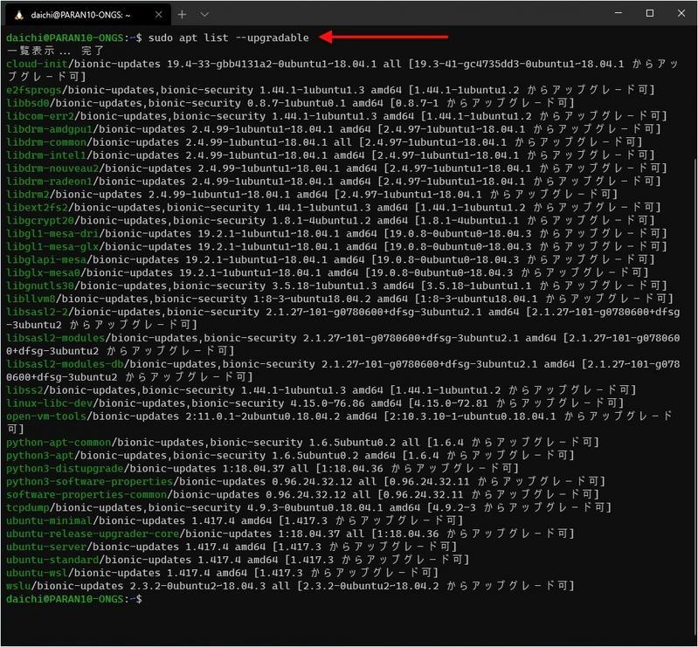Click the open-vm-tools package name

(x=46, y=416)
